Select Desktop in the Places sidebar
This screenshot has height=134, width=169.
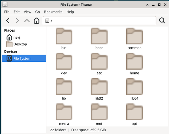tap(20, 44)
